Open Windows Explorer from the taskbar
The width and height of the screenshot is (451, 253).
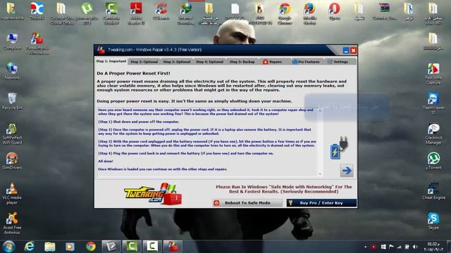point(50,247)
